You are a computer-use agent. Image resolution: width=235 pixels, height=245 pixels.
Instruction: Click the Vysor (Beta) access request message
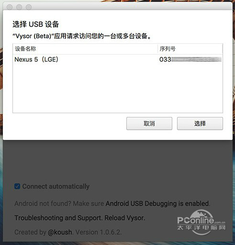tap(82, 36)
